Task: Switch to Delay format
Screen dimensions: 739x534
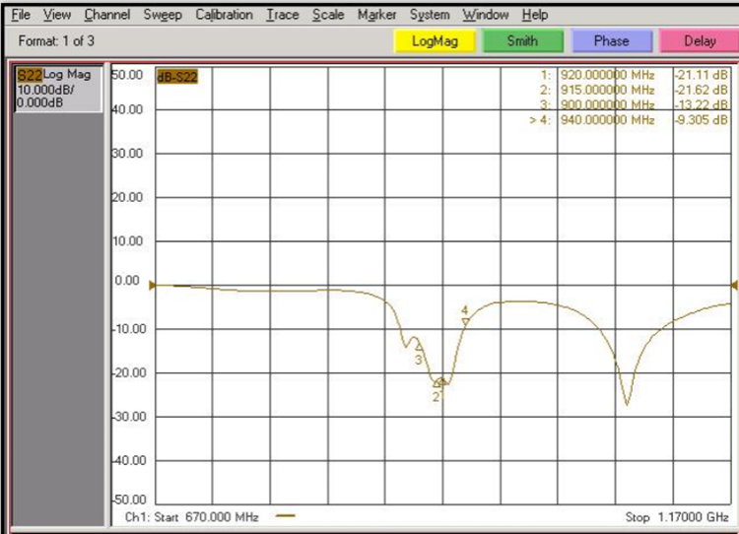Action: (x=699, y=41)
